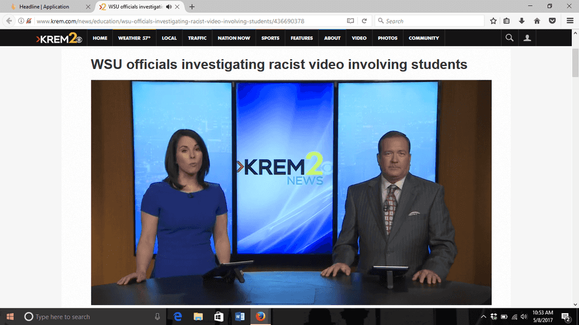
Task: Go to Firefox Home page icon
Action: click(537, 21)
